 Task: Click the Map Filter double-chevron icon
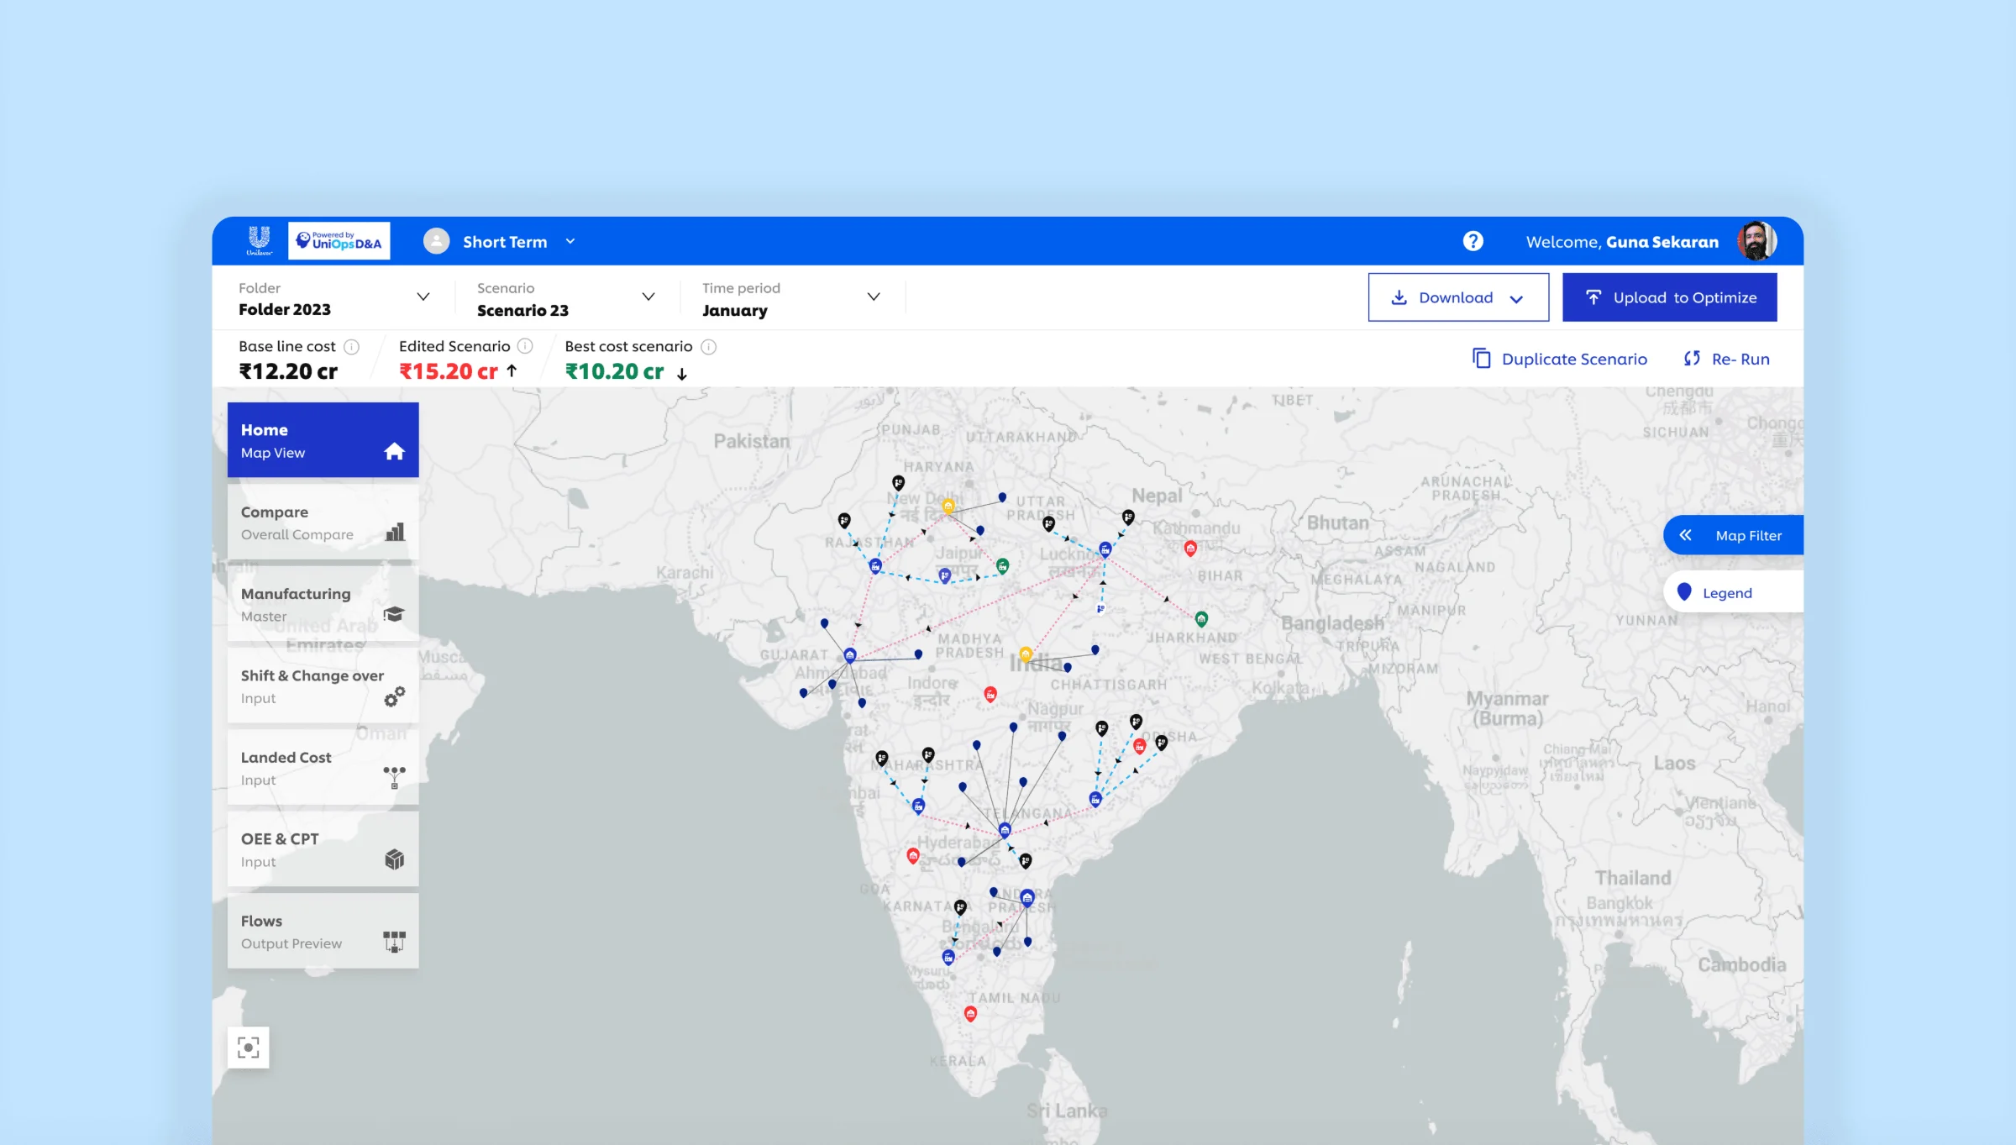(1685, 535)
